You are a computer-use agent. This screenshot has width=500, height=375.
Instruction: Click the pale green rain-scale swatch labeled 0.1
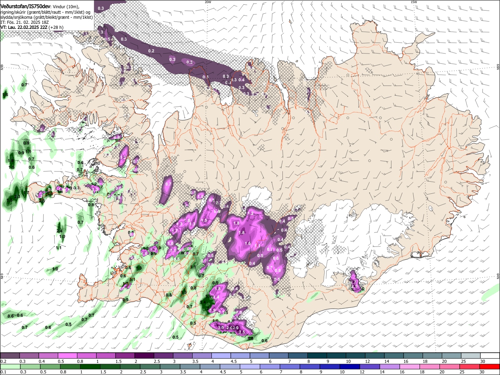click(x=10, y=366)
